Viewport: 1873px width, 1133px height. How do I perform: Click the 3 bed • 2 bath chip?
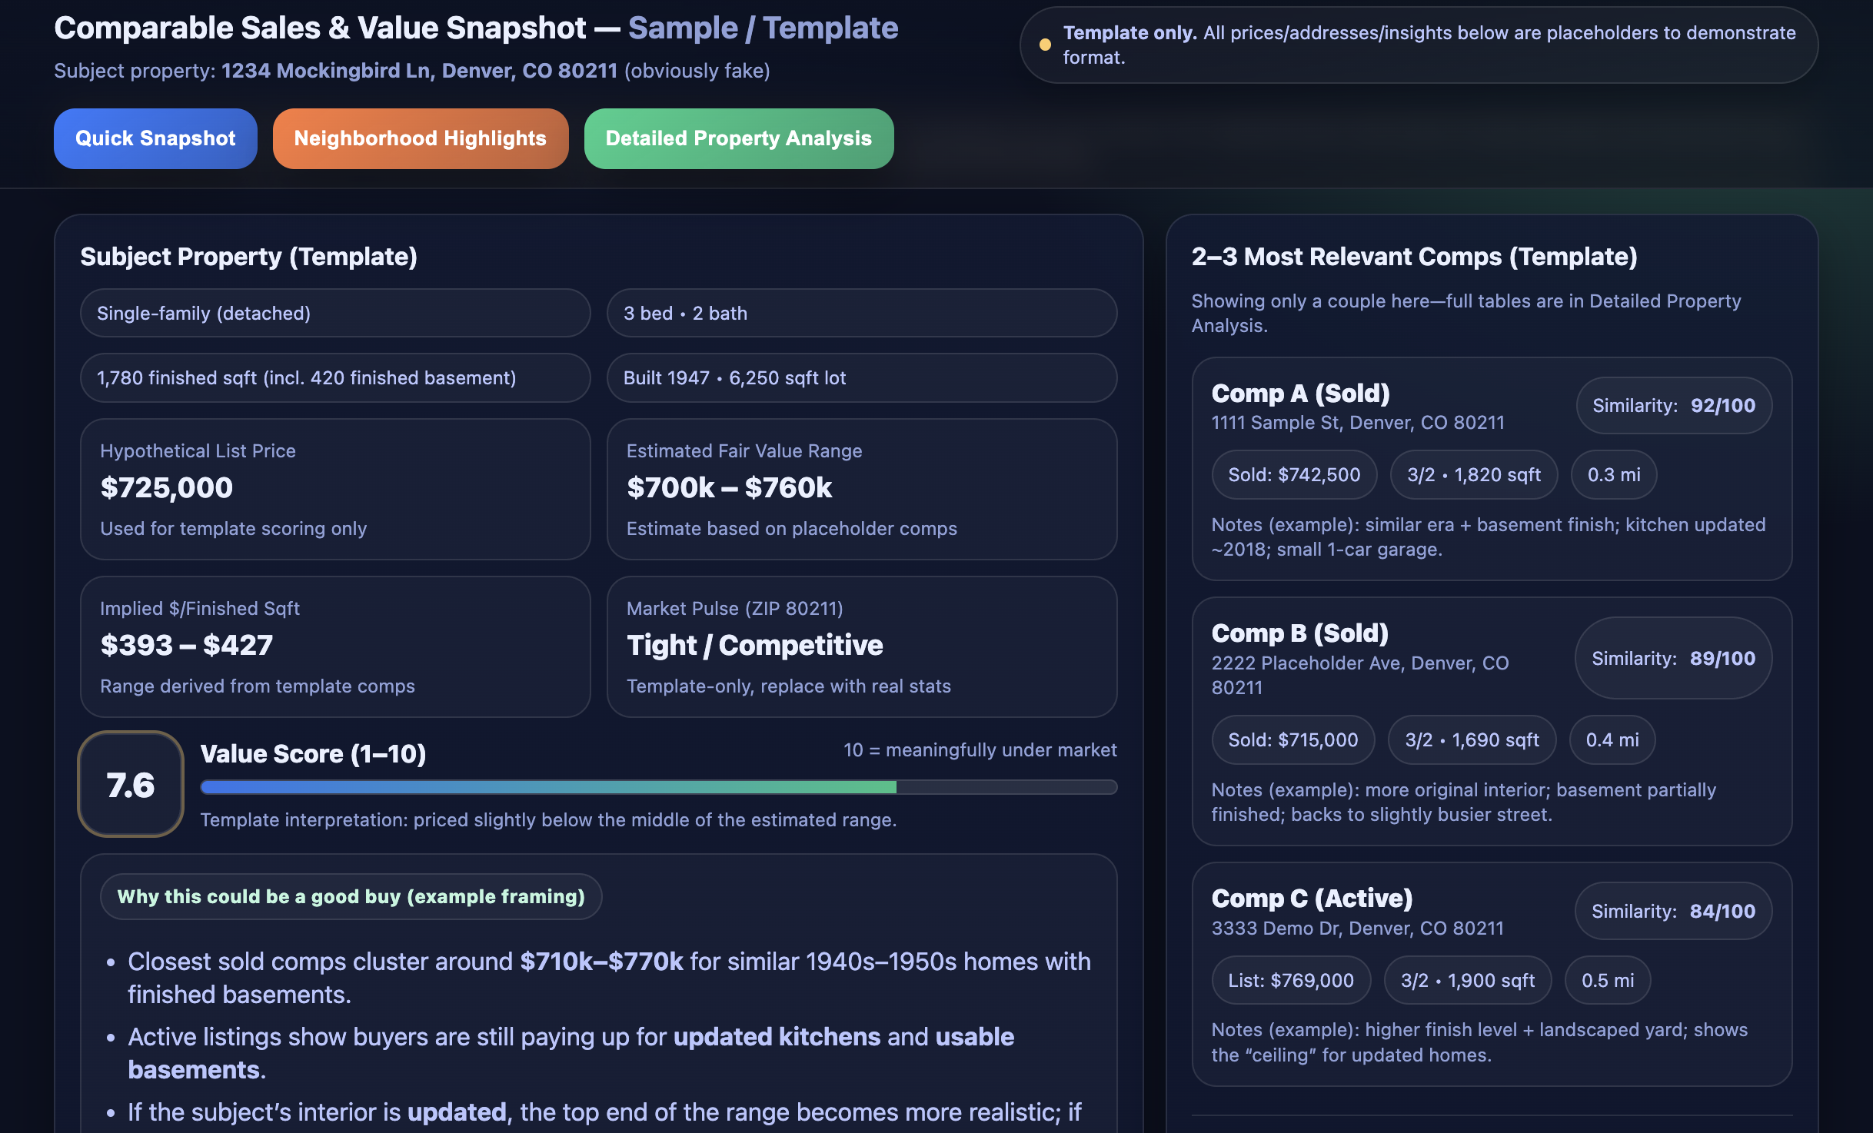(860, 313)
